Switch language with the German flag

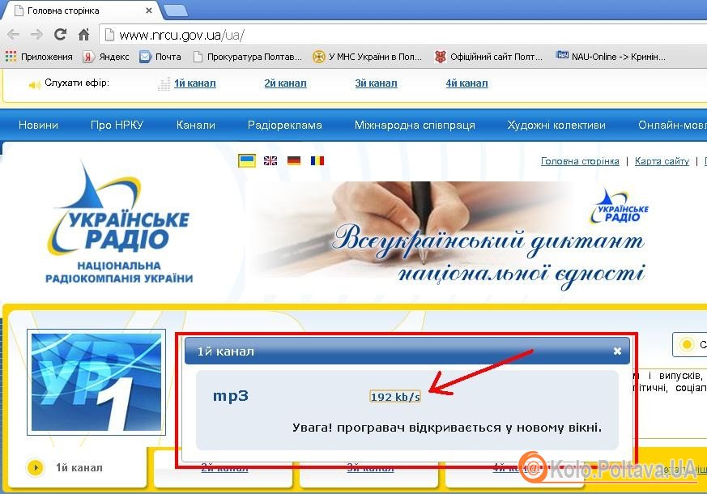click(294, 160)
